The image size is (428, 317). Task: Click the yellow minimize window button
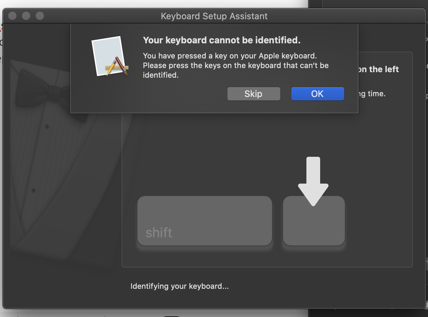[26, 16]
